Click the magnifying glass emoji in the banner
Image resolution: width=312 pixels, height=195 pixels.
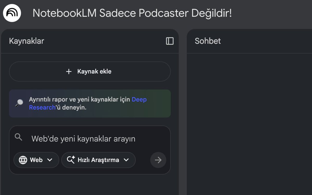[x=19, y=103]
